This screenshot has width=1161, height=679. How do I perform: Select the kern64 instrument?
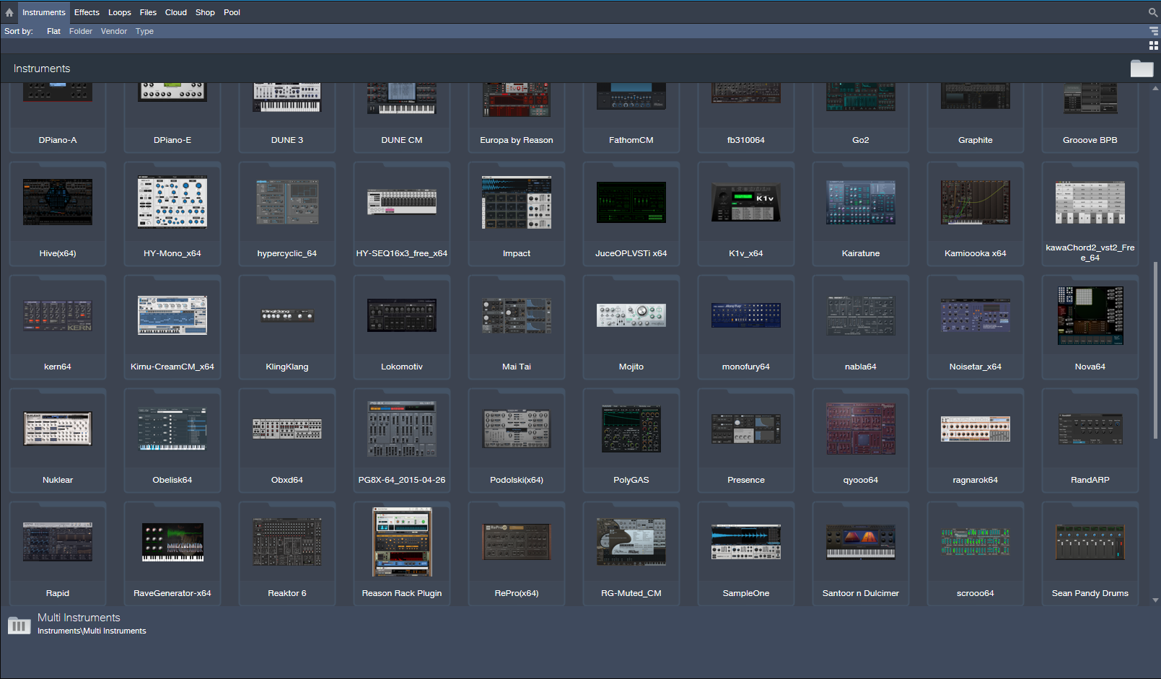point(58,328)
